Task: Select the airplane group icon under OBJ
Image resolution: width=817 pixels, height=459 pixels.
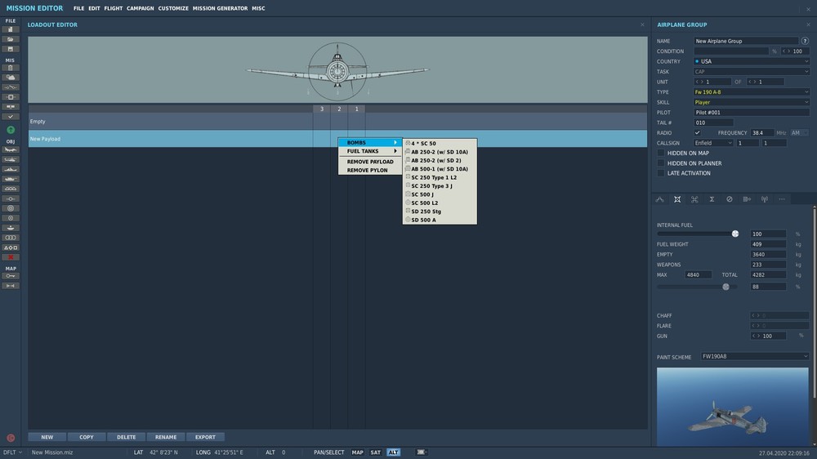Action: coord(11,150)
